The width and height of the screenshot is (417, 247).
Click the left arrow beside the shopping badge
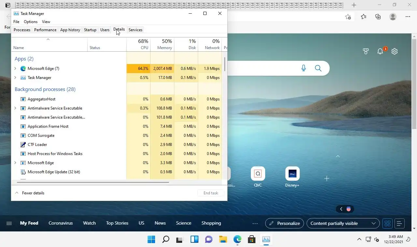coord(341,209)
